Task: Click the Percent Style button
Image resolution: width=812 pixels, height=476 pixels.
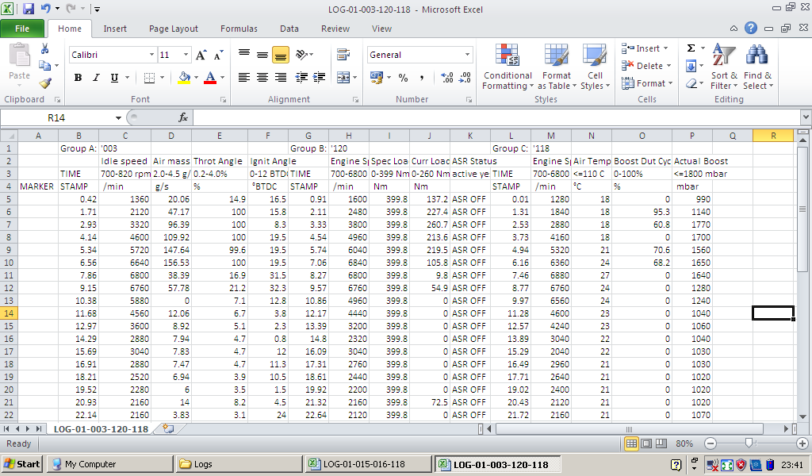Action: [x=403, y=78]
